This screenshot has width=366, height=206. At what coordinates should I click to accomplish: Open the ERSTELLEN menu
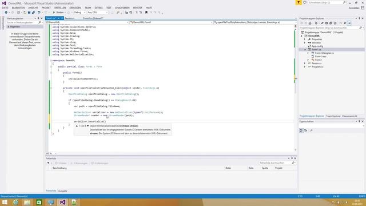tap(60, 7)
